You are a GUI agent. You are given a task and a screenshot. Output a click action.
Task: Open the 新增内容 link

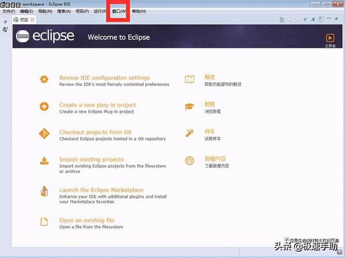coord(215,159)
